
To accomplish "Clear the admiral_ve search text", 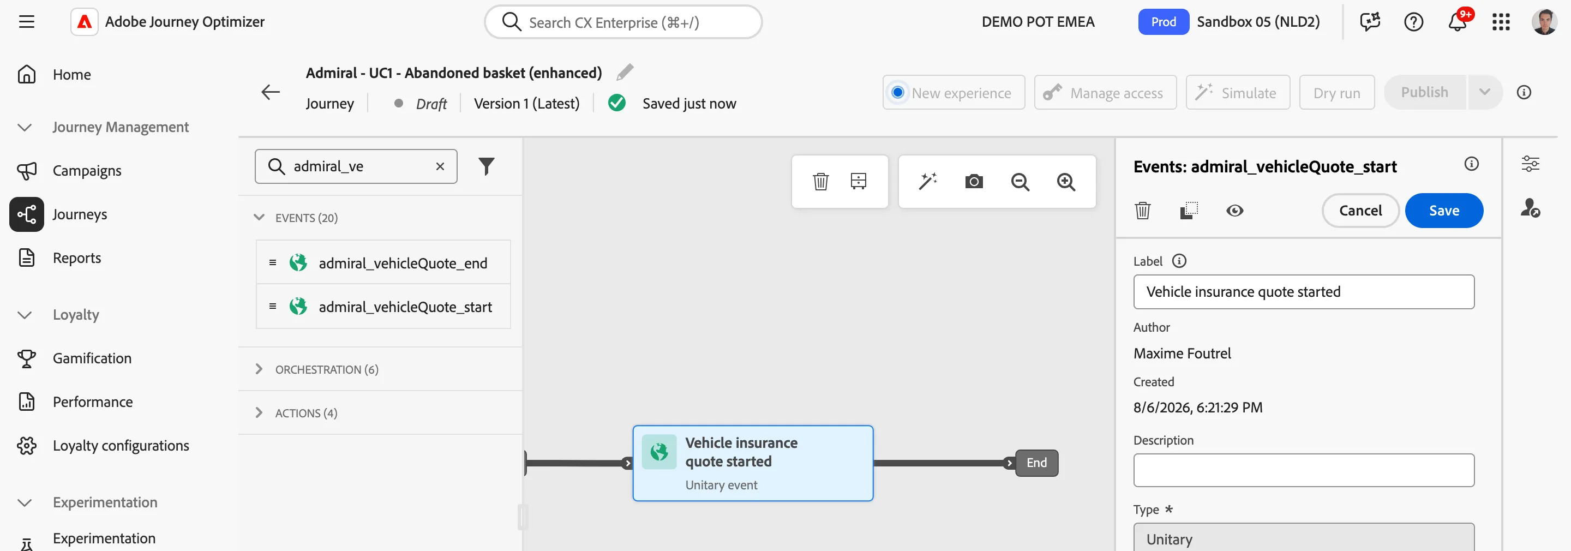I will (440, 166).
